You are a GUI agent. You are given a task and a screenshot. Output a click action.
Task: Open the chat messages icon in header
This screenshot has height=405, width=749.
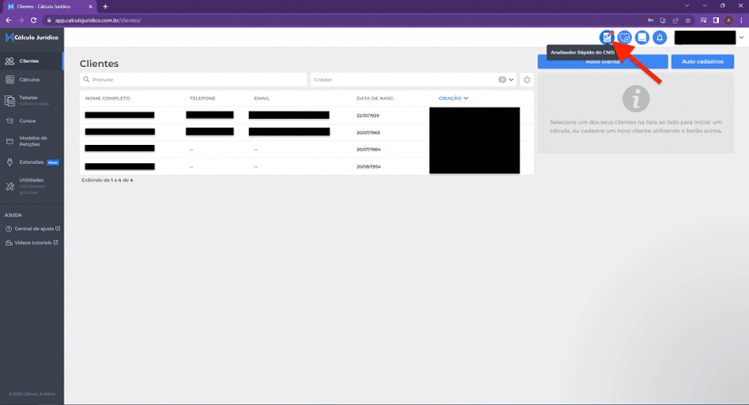pos(642,37)
